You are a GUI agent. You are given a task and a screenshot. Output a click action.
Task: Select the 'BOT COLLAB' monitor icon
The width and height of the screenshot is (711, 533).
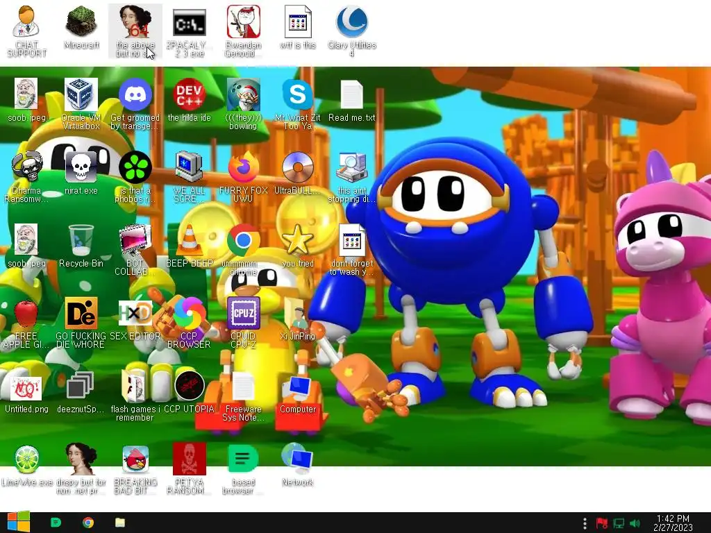tap(135, 240)
